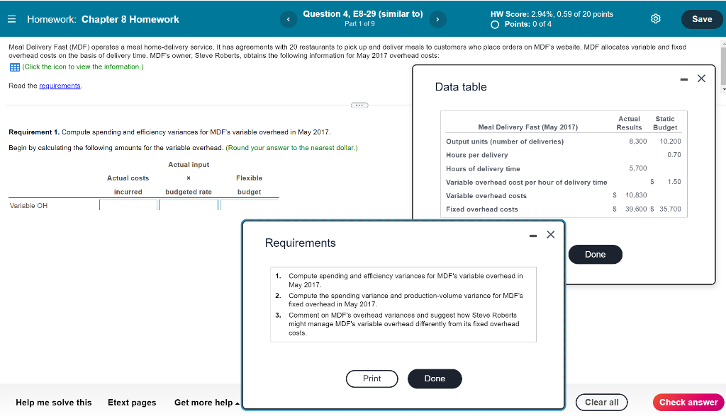Click the data table grid icon
The width and height of the screenshot is (726, 416).
pos(14,67)
